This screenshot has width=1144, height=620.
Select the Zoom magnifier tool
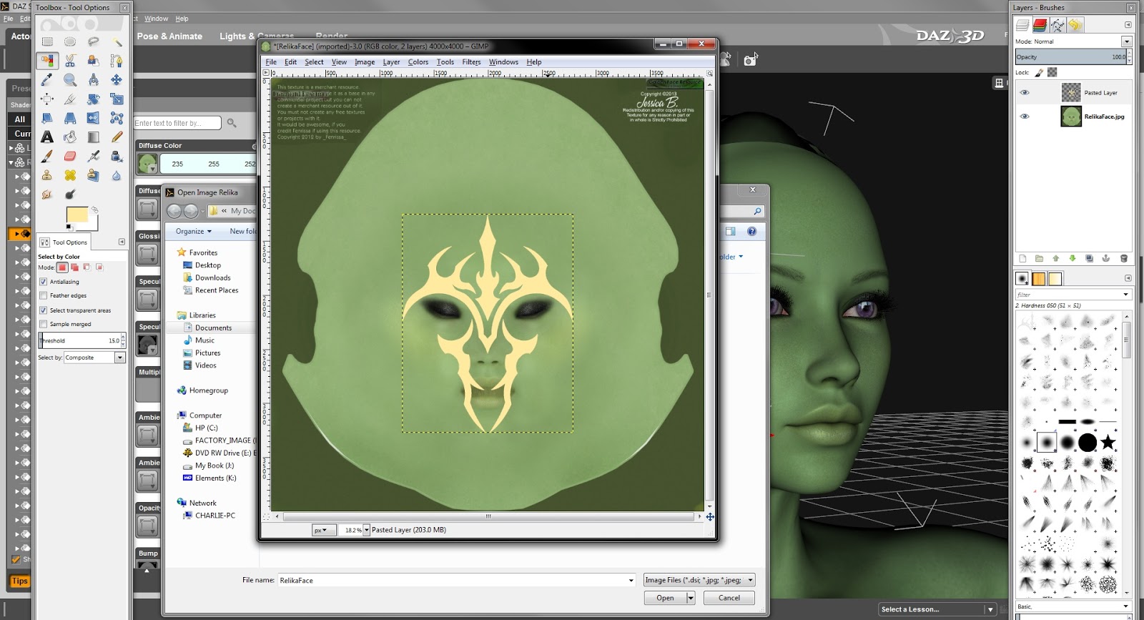(x=70, y=79)
